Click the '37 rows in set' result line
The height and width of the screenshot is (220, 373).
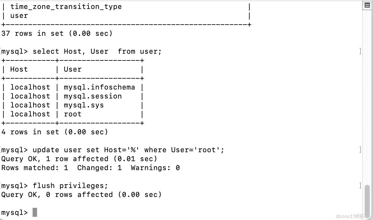57,34
